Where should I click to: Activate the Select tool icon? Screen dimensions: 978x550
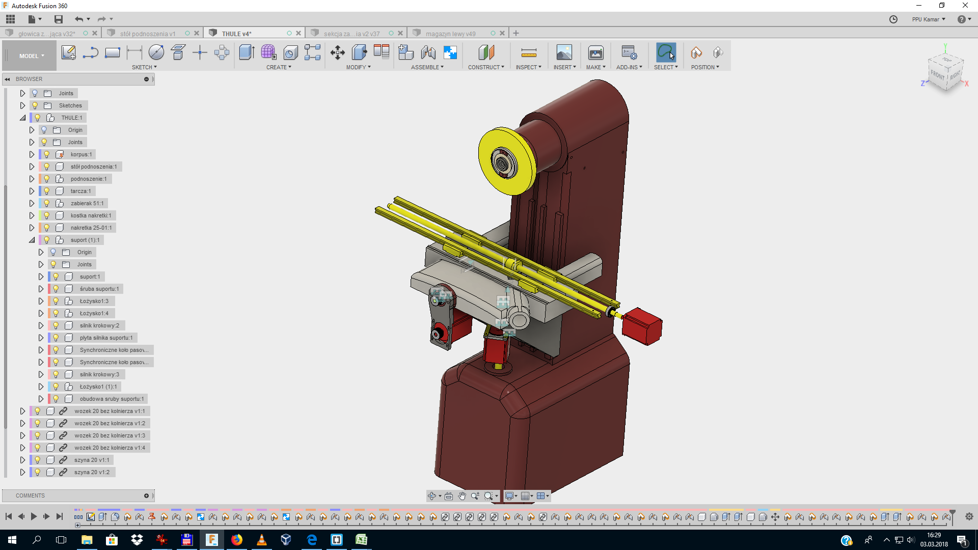coord(666,52)
